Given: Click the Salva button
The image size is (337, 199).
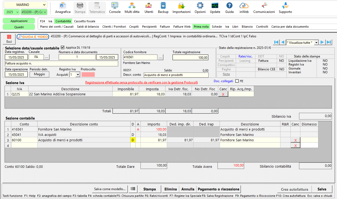Looking at the screenshot, I should 322,189.
